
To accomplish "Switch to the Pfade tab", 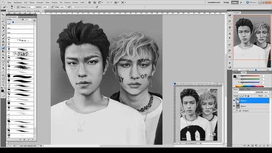I will [x=248, y=89].
